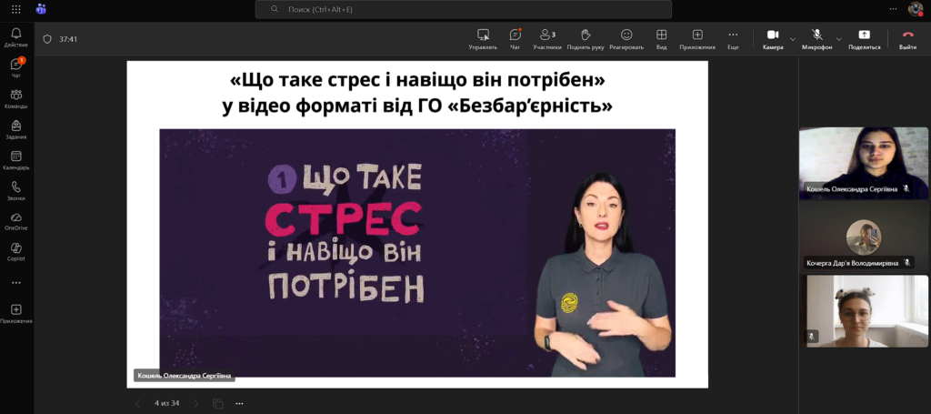931x414 pixels.
Task: Toggle the Камера camera on or off
Action: click(772, 38)
